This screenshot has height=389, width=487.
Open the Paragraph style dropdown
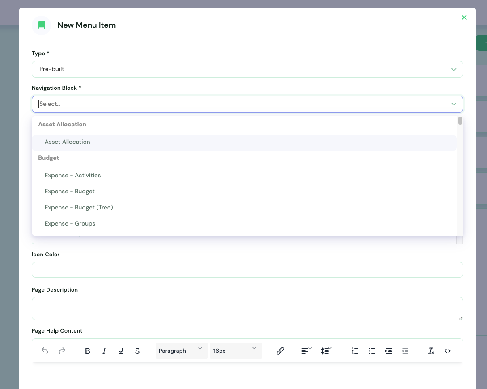point(181,351)
